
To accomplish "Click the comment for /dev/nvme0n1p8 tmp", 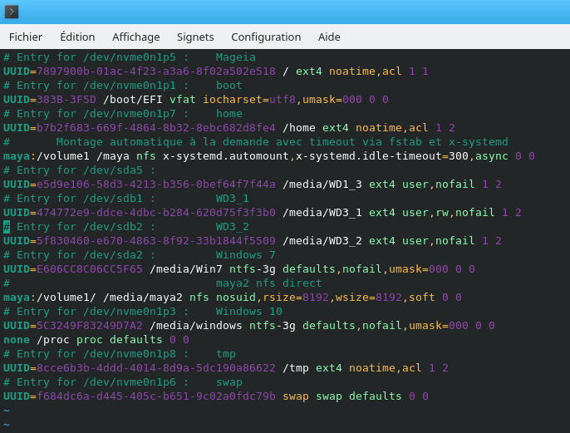I will tap(120, 355).
